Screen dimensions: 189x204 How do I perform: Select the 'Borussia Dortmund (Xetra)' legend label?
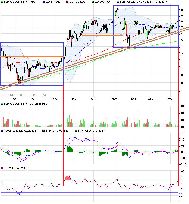pos(20,2)
